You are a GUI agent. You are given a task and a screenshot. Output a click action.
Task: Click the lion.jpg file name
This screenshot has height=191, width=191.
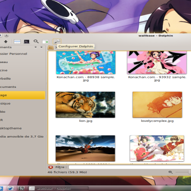point(85,121)
